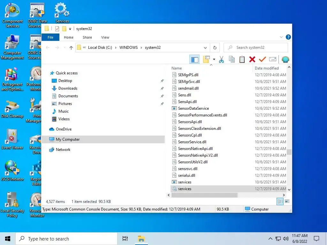Open Event Viewer desktop shortcut
Image resolution: width=327 pixels, height=245 pixels.
click(x=12, y=139)
